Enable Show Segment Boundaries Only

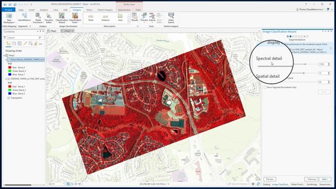pos(265,87)
